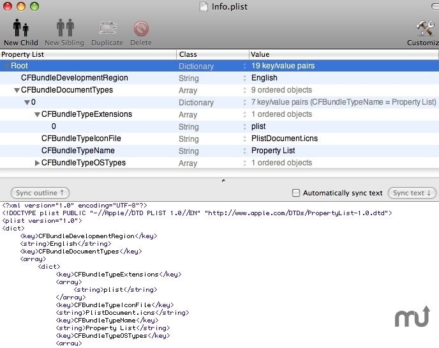Click the Delete toolbar icon
This screenshot has width=439, height=348.
coord(141,28)
